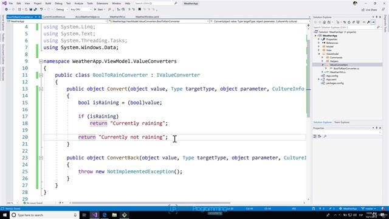
Task: Click the No issues found indicator
Action: click(x=33, y=203)
